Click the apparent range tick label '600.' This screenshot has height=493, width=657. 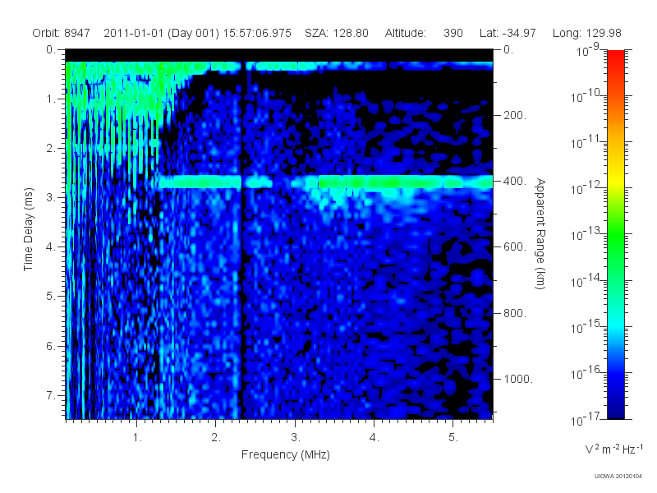515,246
